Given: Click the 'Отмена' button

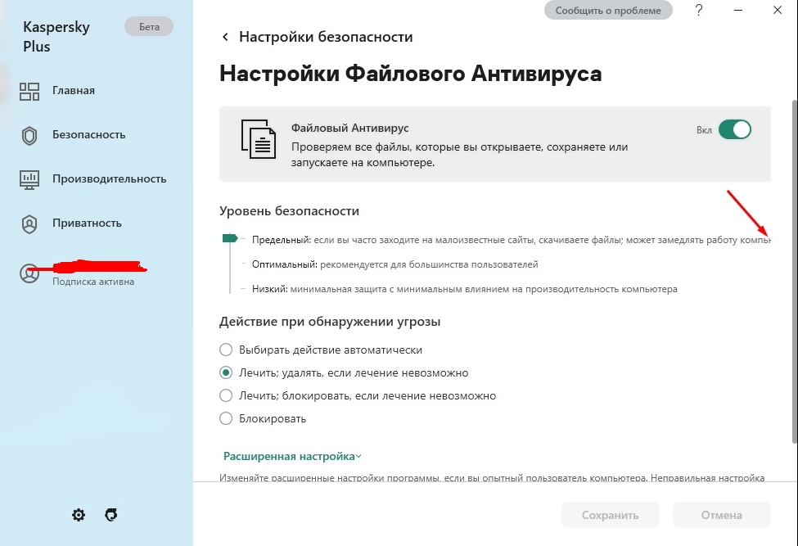Looking at the screenshot, I should click(721, 515).
